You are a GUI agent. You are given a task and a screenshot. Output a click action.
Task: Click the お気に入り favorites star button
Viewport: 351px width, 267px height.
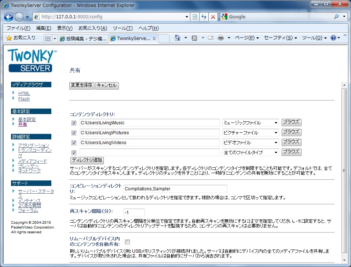21,38
